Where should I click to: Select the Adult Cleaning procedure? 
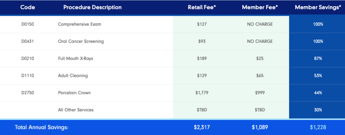point(73,76)
